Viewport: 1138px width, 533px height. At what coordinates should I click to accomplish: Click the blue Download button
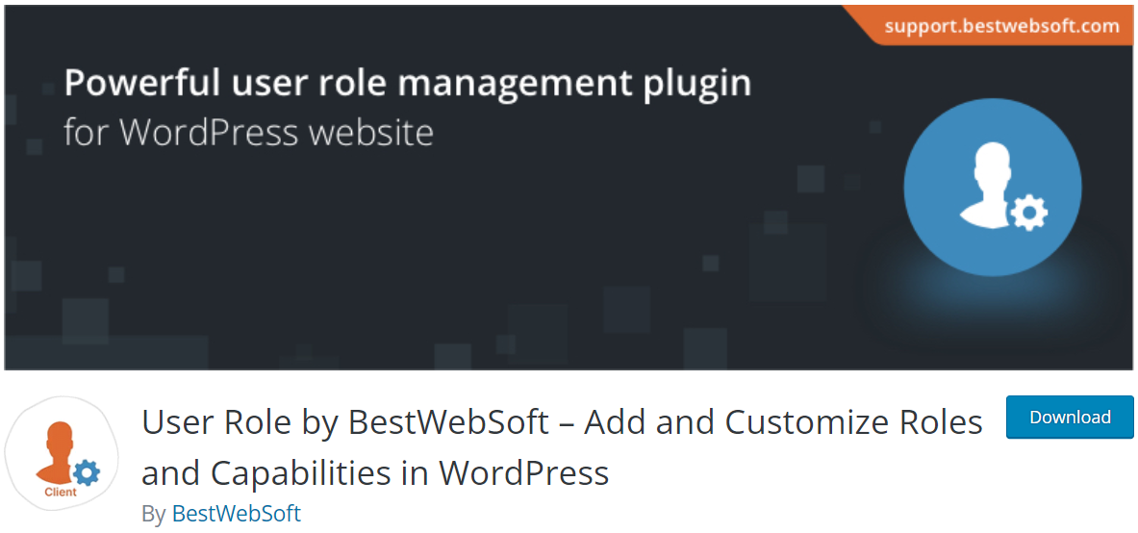[x=1070, y=417]
